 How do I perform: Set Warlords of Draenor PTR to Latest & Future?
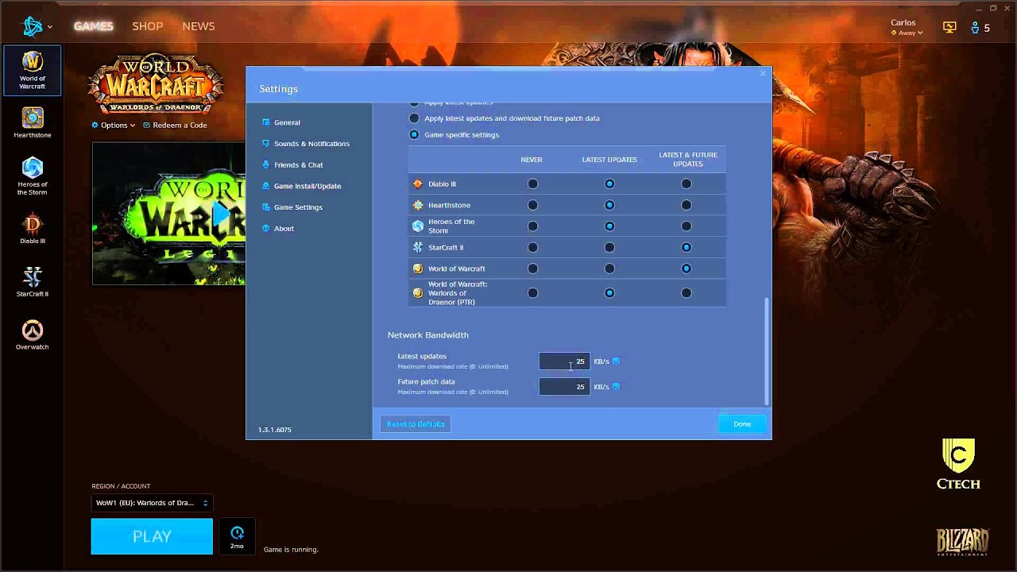686,293
